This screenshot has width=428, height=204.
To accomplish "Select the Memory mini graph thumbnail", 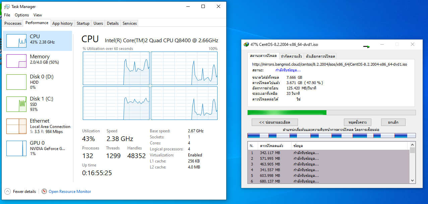I will 16,61.
